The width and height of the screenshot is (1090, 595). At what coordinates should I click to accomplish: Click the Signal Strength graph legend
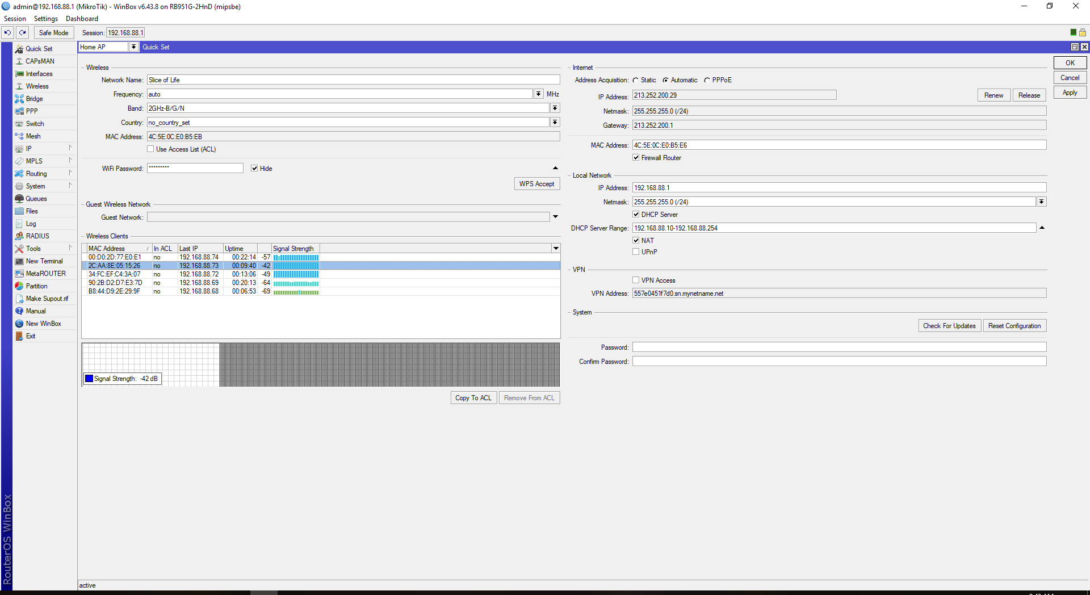[121, 378]
